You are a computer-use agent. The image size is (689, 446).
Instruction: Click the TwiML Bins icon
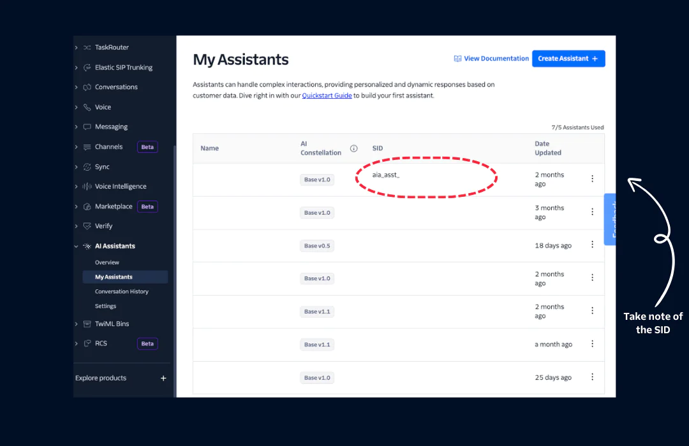pos(87,324)
